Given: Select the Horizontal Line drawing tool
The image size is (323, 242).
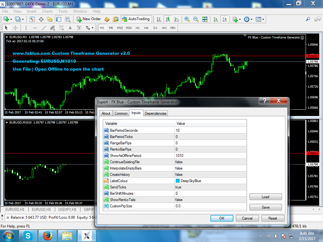Looking at the screenshot, I should pyautogui.click(x=35, y=28).
